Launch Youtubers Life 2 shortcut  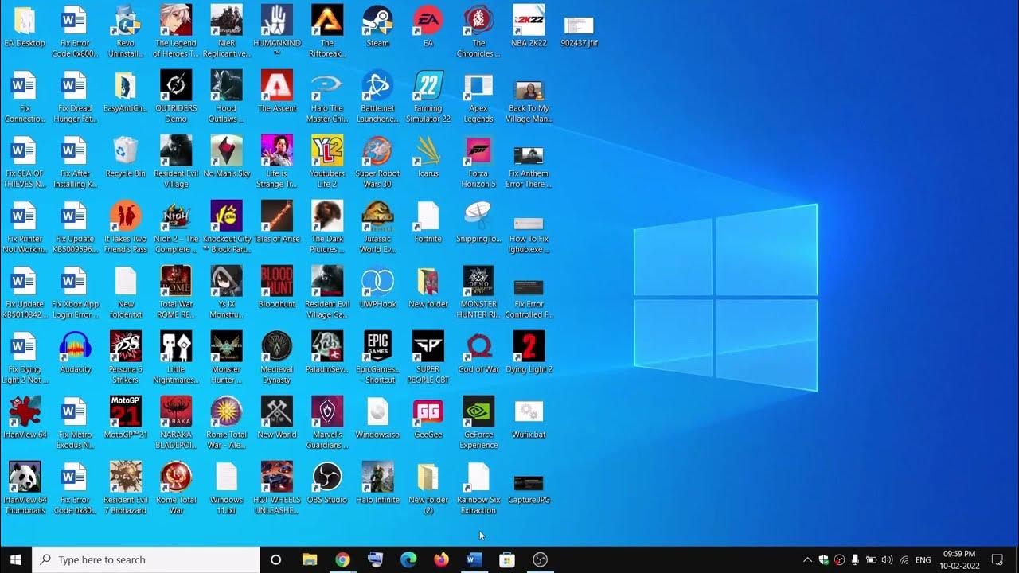327,162
